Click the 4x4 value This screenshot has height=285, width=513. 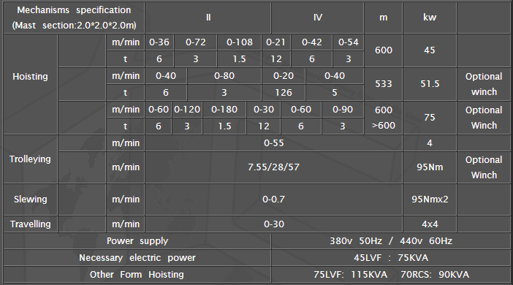(x=430, y=224)
